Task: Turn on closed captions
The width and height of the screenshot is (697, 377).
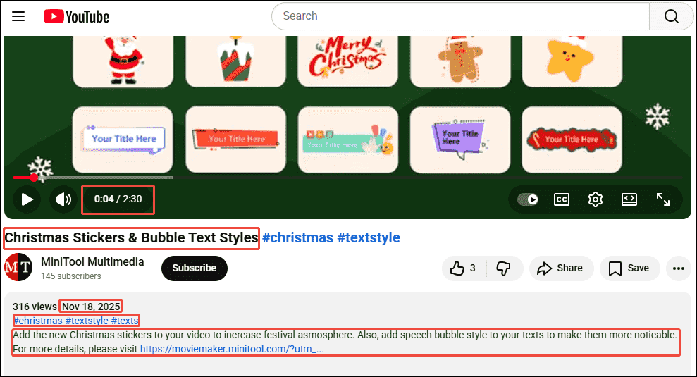Action: coord(562,199)
